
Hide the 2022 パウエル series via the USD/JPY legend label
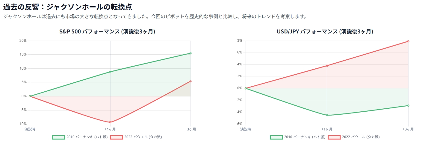(361, 137)
